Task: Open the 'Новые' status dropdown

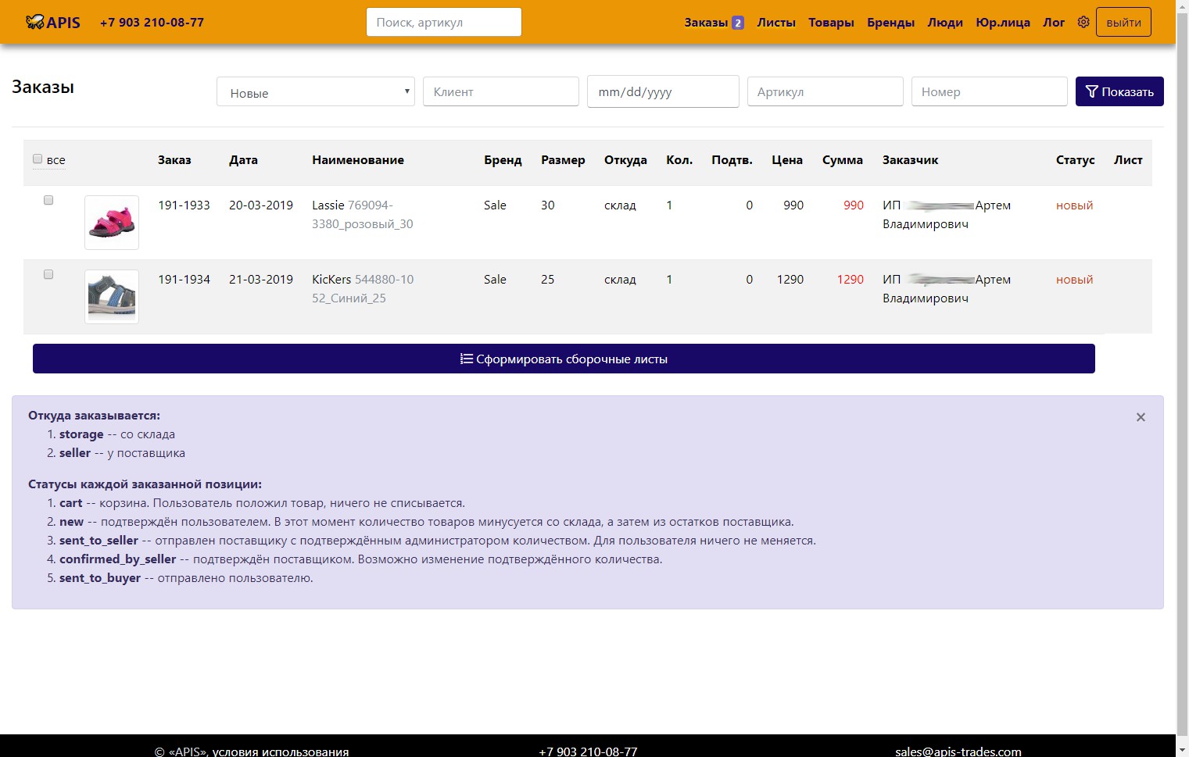Action: tap(316, 91)
